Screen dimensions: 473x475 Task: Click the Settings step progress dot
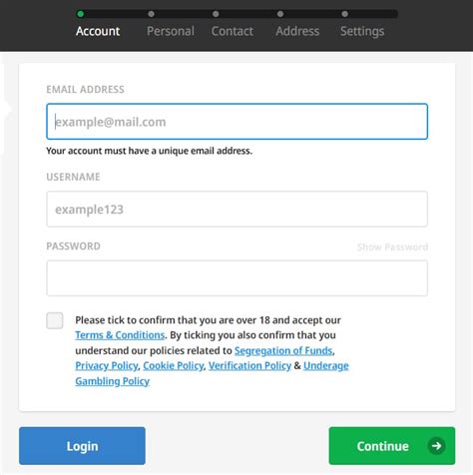pyautogui.click(x=345, y=14)
